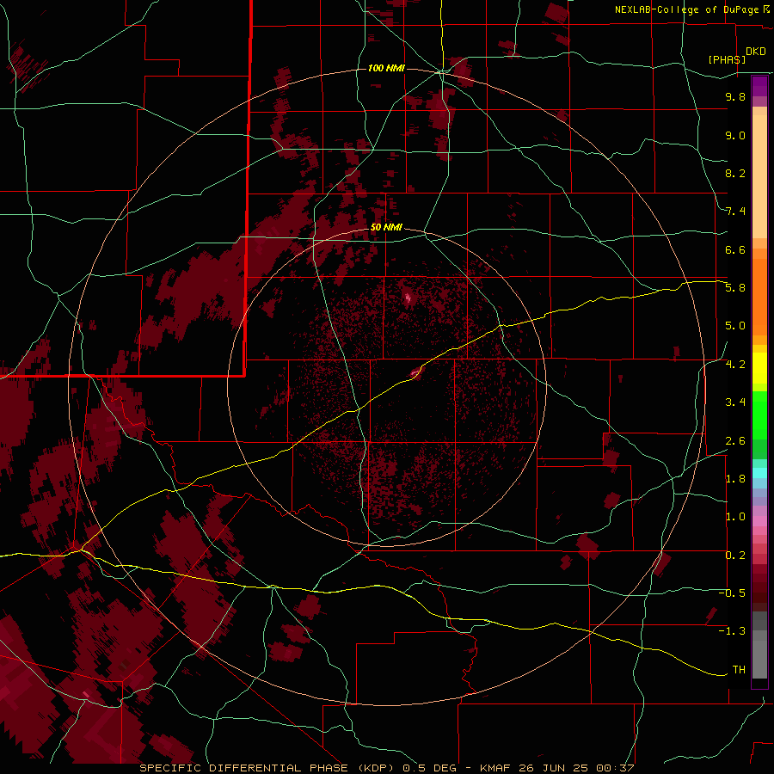Click the 3.4 legend value
The width and height of the screenshot is (774, 774).
coord(735,402)
